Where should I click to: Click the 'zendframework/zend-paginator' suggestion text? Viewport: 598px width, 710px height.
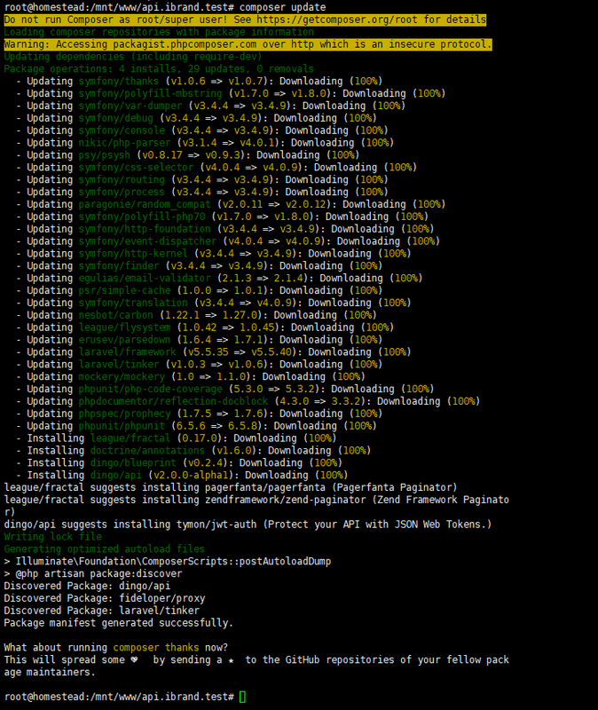(286, 500)
